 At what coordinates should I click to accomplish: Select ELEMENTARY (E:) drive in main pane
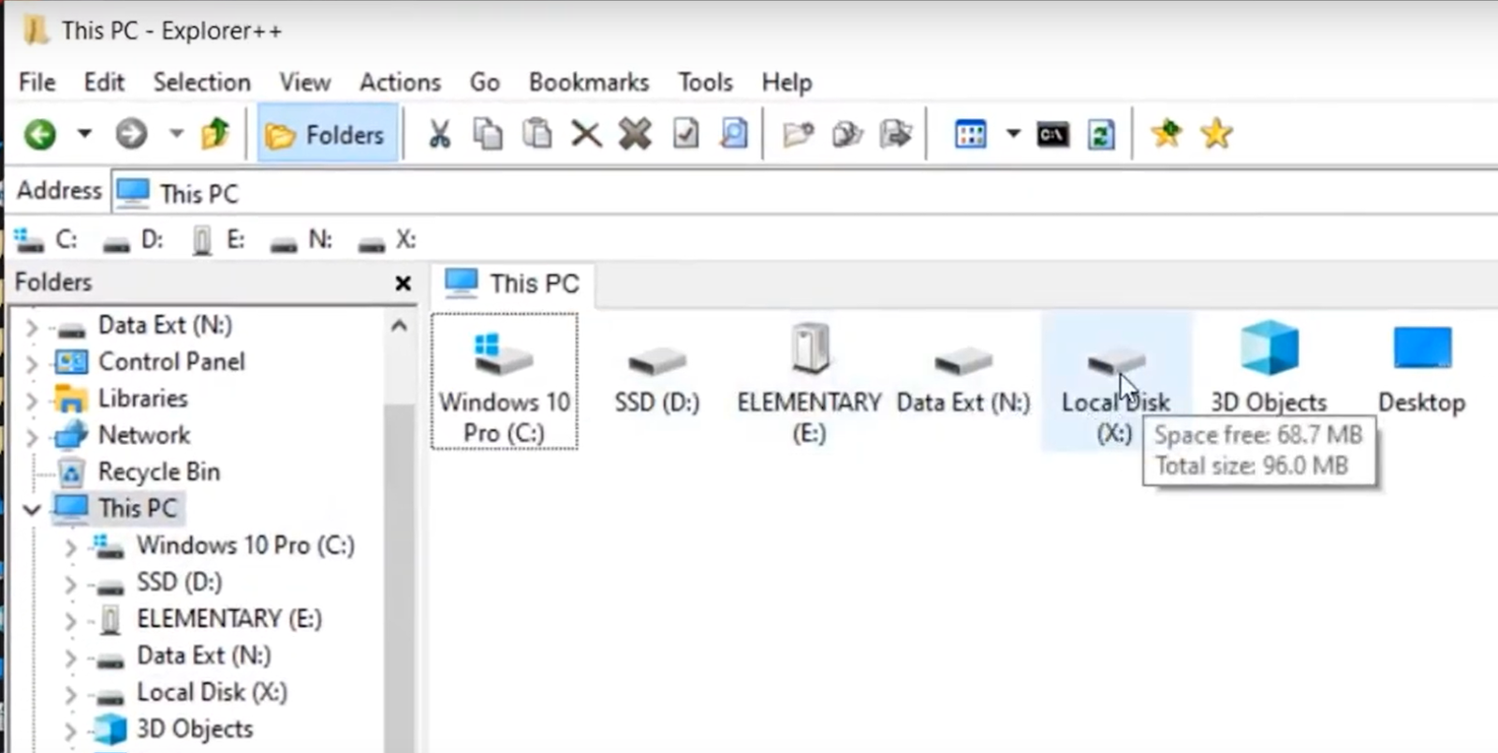tap(810, 382)
